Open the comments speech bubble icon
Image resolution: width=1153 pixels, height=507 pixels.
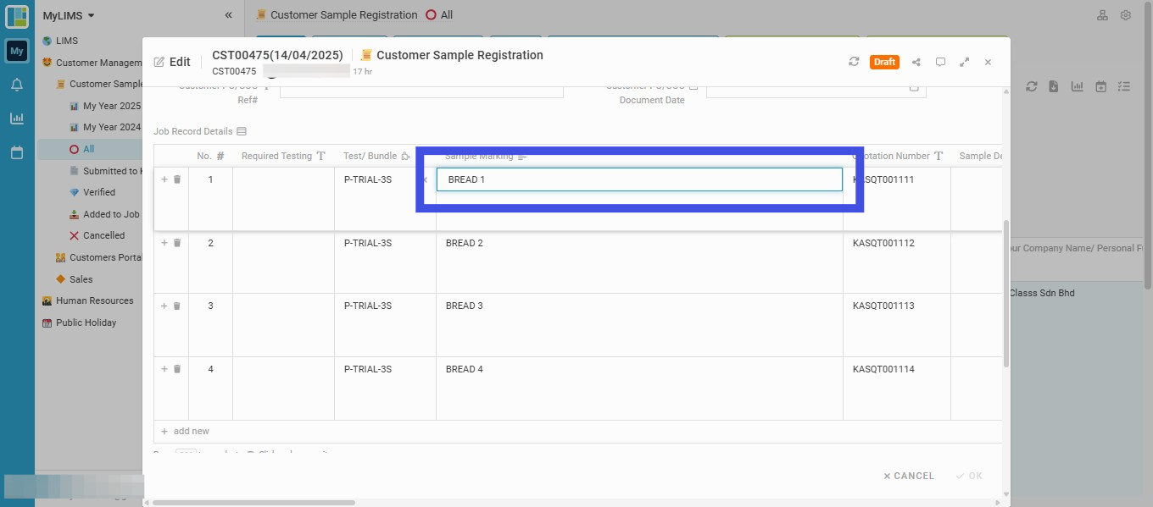[x=940, y=62]
